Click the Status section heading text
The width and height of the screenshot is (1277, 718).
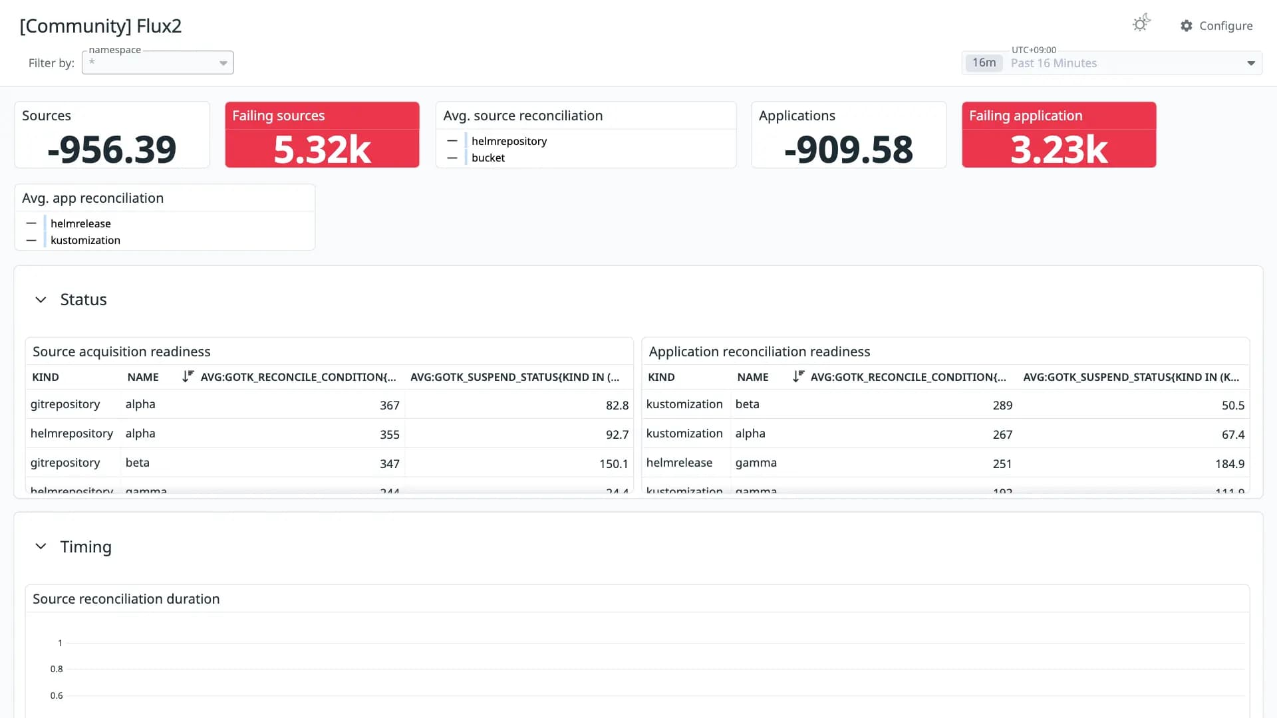[83, 300]
